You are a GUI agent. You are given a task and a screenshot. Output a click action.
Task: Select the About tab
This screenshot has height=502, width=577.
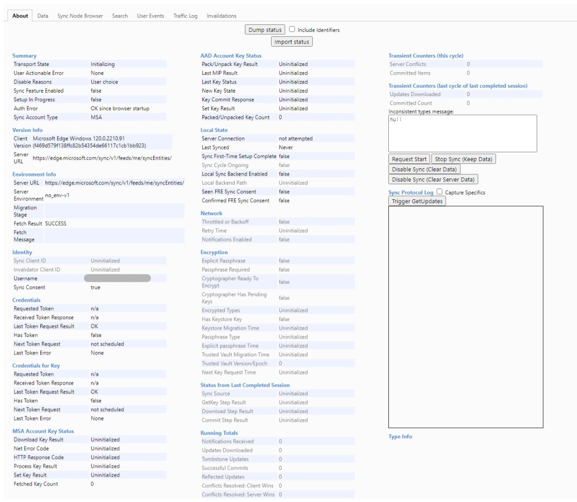coord(20,16)
